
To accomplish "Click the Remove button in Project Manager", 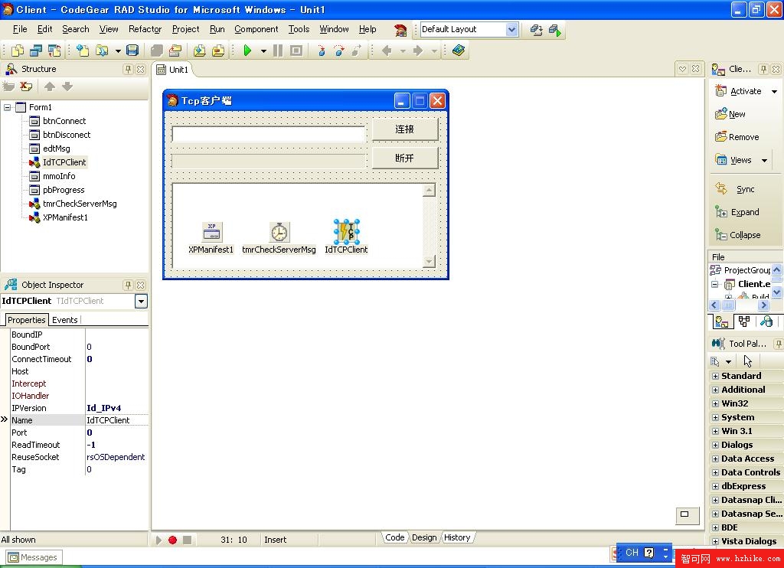I will coord(737,138).
